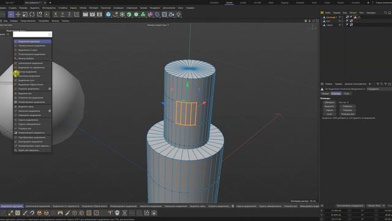Open the Объект (Rel) dropdown in coordinates

(375, 206)
